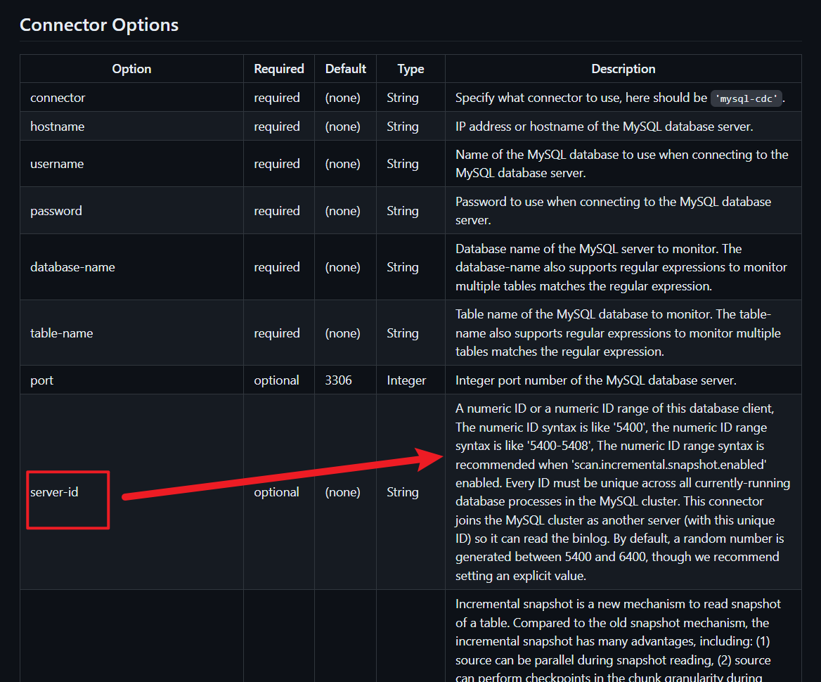The width and height of the screenshot is (821, 682).
Task: Click '(none)' default in the hostname row
Action: coord(342,127)
